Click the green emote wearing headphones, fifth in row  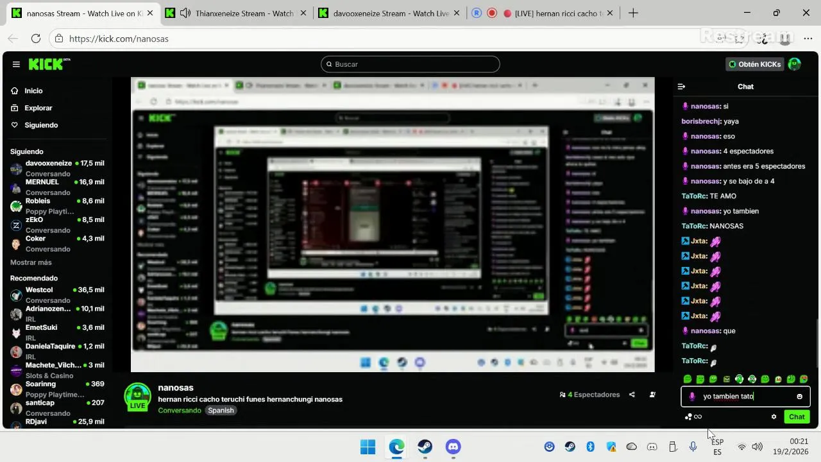739,379
